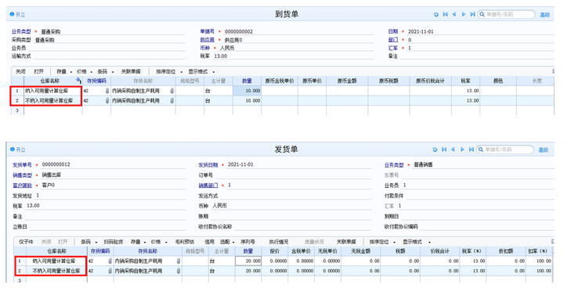Viewport: 564px width, 303px height.
Task: Click the refresh icon on 发货单 header
Action: 435,150
